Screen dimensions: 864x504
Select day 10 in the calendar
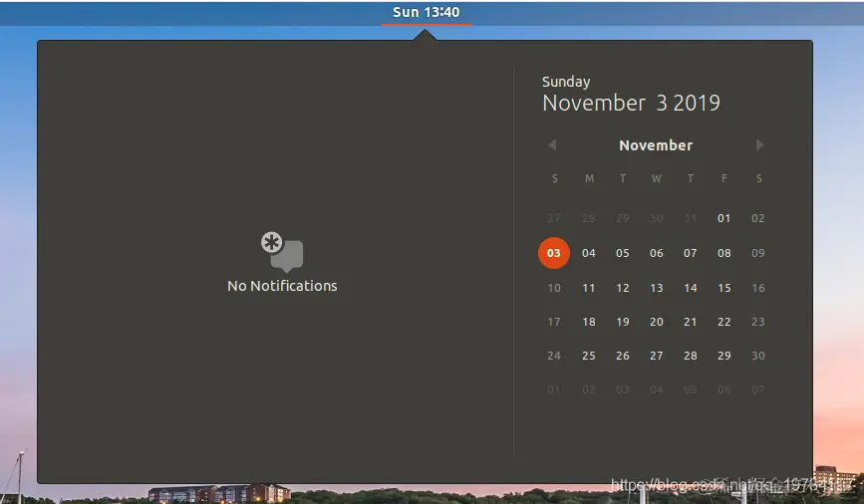point(554,288)
